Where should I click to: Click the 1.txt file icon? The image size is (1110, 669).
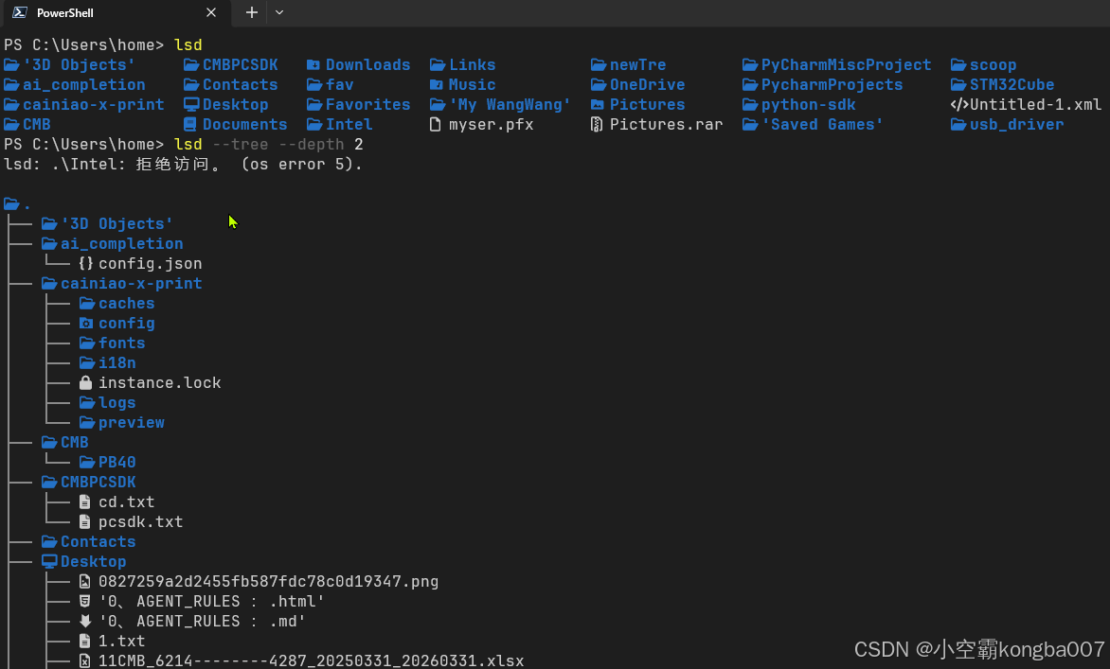click(x=85, y=641)
